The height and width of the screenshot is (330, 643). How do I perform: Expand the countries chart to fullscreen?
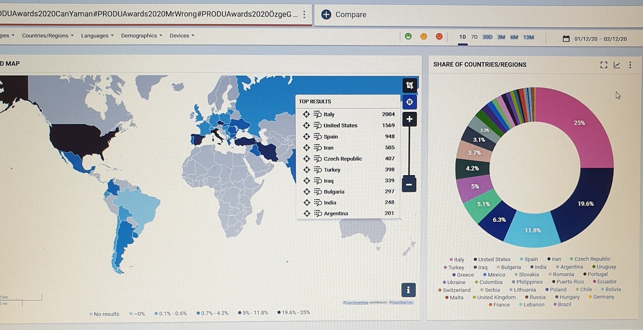[604, 65]
